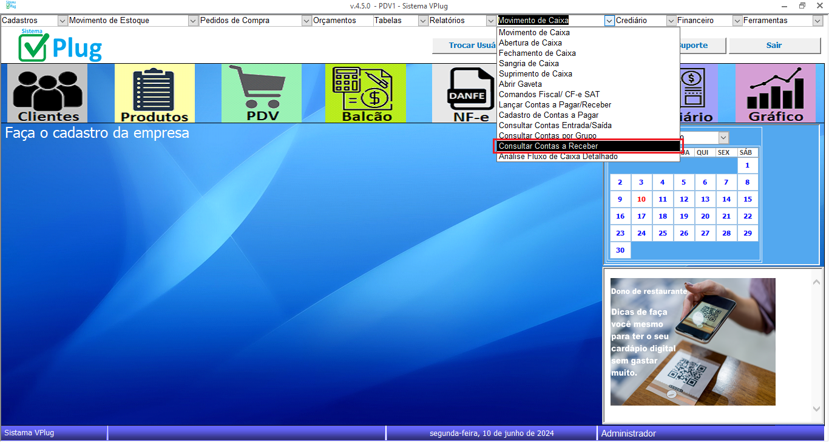Viewport: 829px width, 442px height.
Task: Open the Clientes icon
Action: coord(47,93)
